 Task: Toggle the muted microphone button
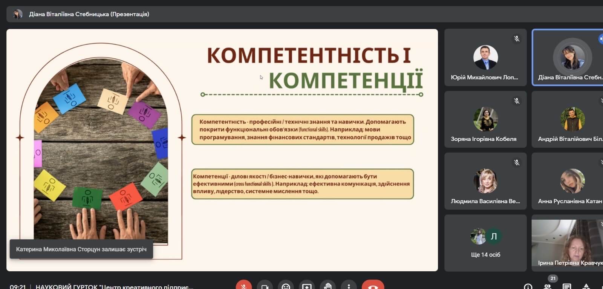244,286
